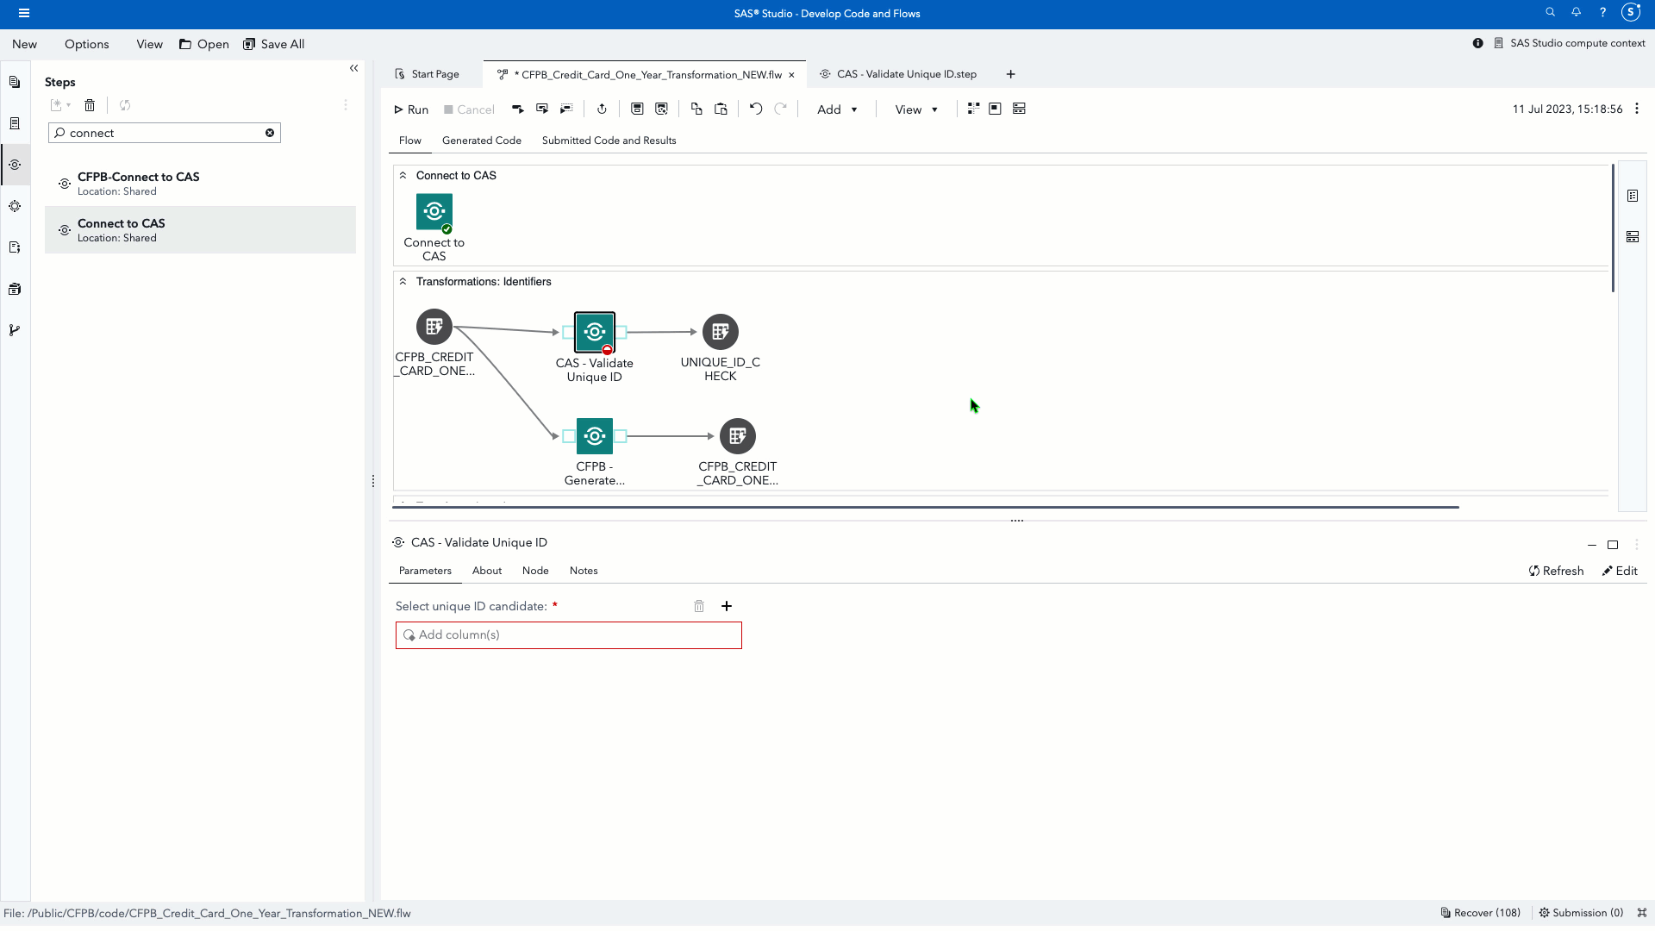Add a new tab with plus button
1655x931 pixels.
pos(1010,74)
